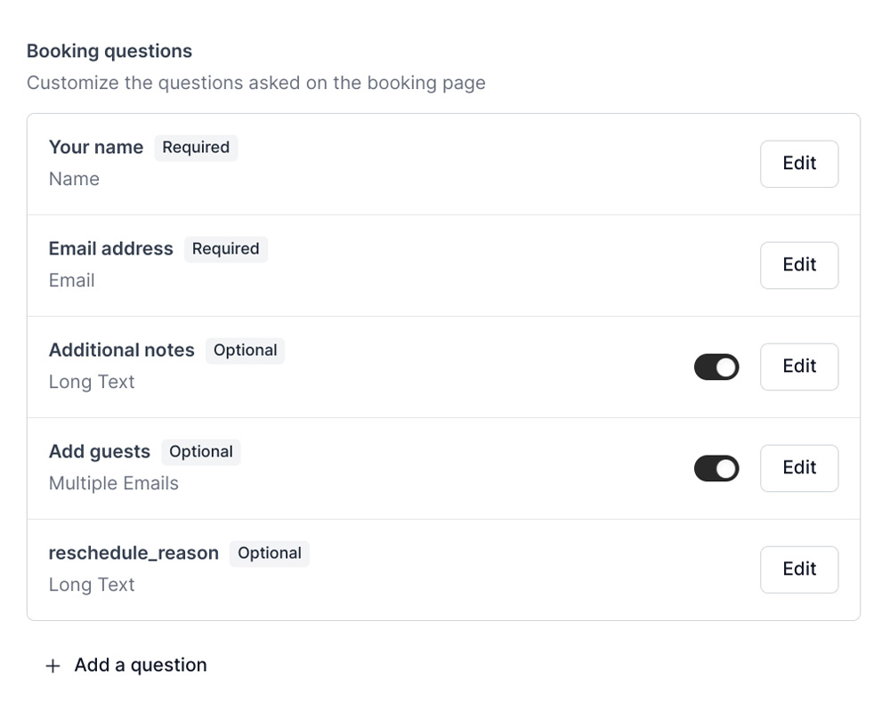
Task: Edit the Your name question
Action: 799,164
